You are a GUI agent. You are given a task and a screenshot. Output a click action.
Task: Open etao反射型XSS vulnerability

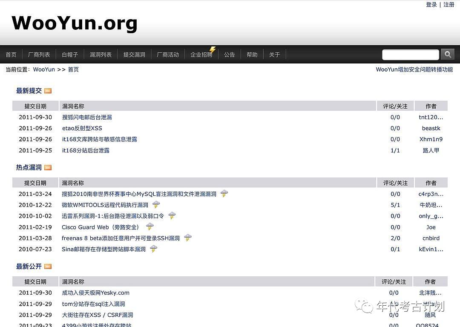(82, 128)
